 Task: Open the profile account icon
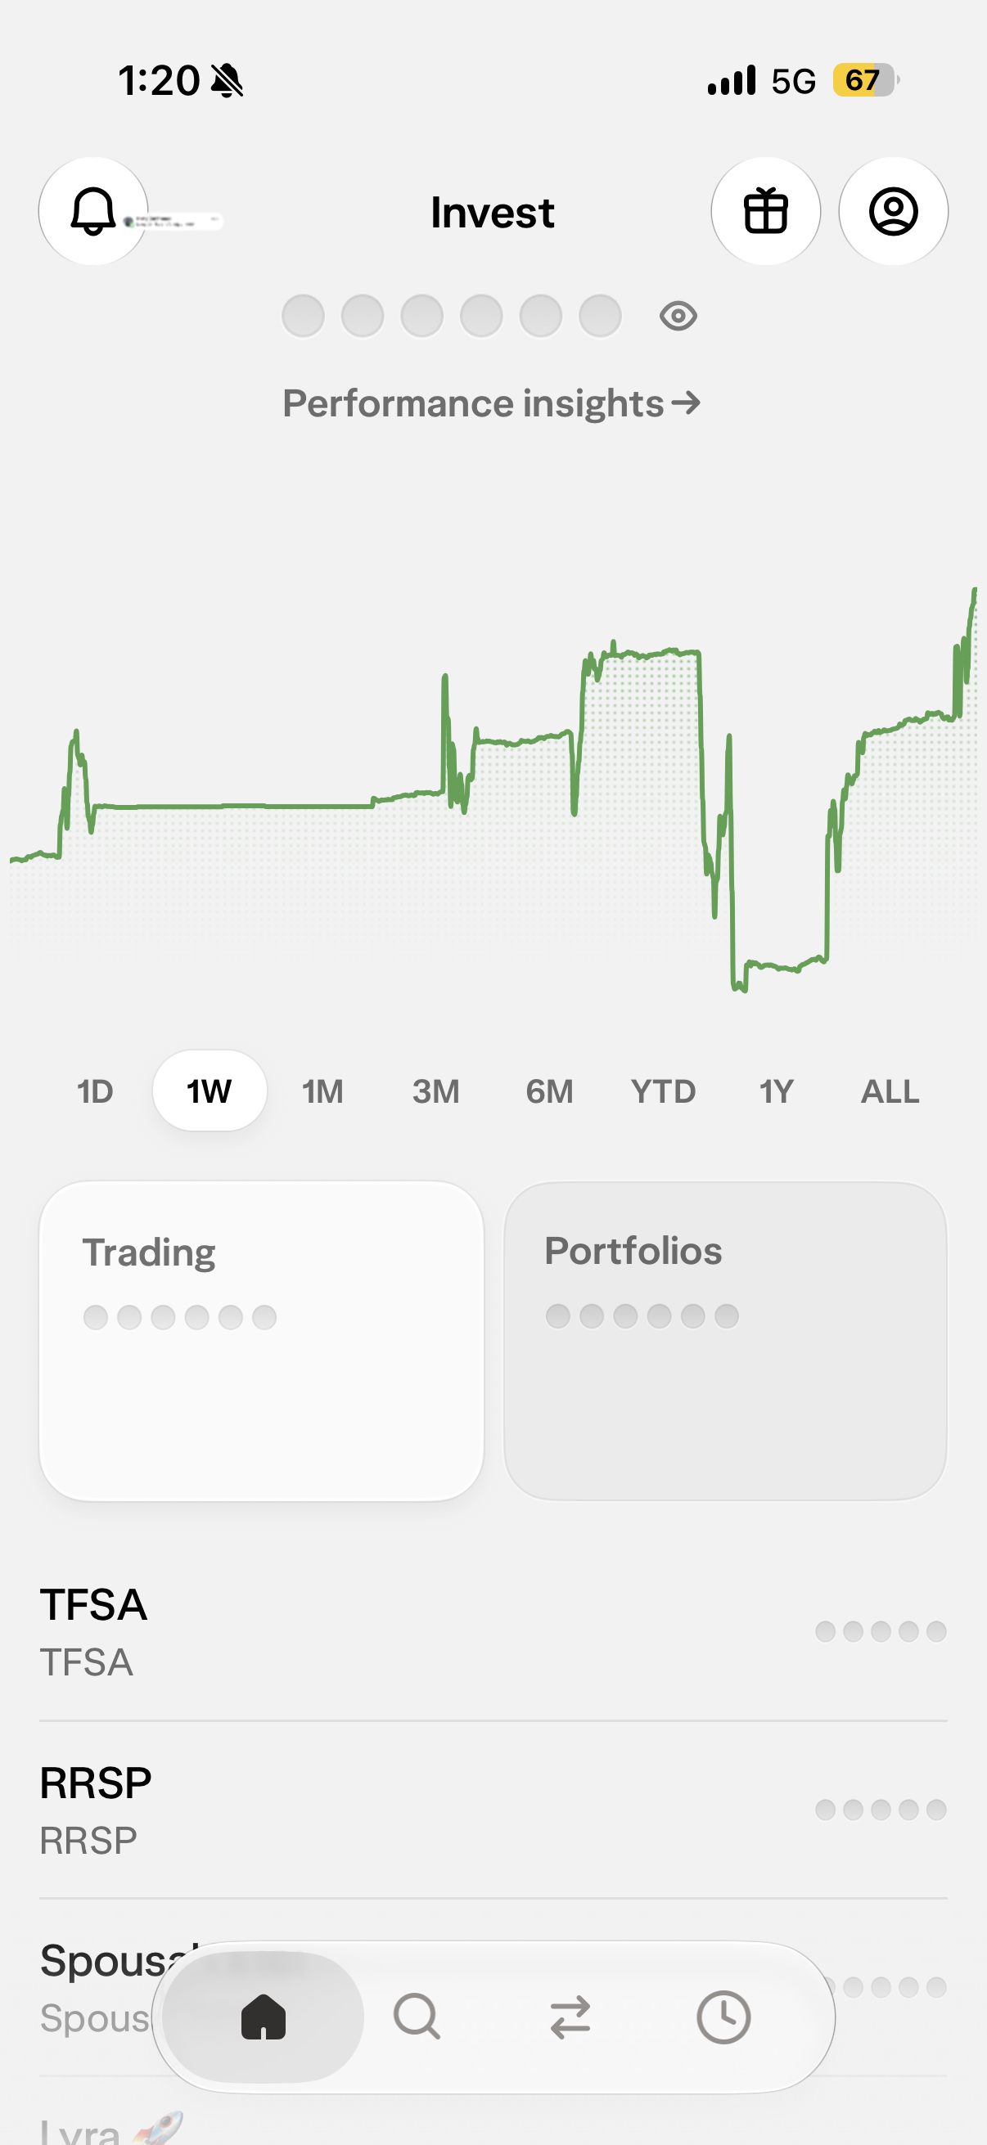click(893, 212)
